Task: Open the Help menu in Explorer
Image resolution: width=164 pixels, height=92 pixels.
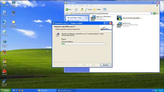Action: pos(91,6)
